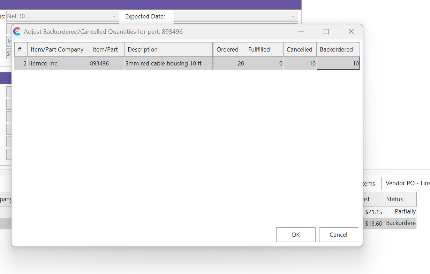Maximize the Adjust Quantities dialog window
The image size is (430, 274).
click(326, 32)
